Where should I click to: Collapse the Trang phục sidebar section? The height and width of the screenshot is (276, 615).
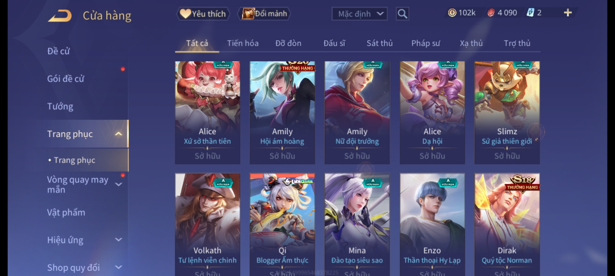point(118,134)
